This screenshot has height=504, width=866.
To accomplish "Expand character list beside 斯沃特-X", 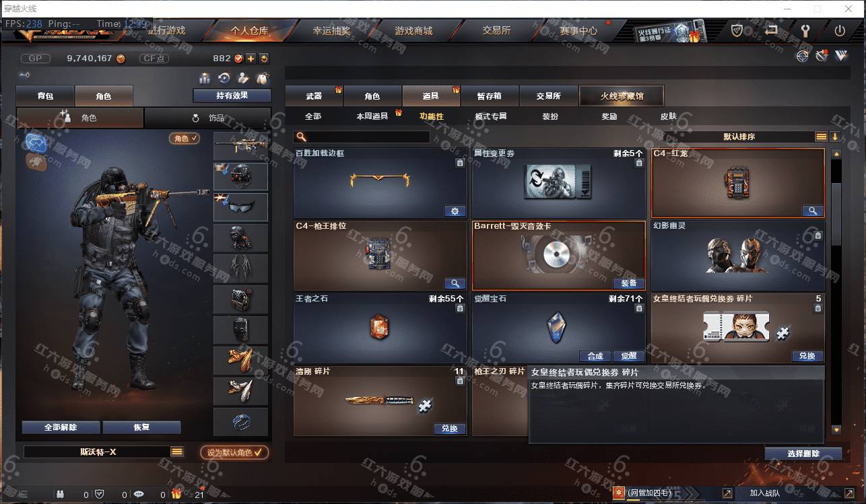I will [177, 452].
